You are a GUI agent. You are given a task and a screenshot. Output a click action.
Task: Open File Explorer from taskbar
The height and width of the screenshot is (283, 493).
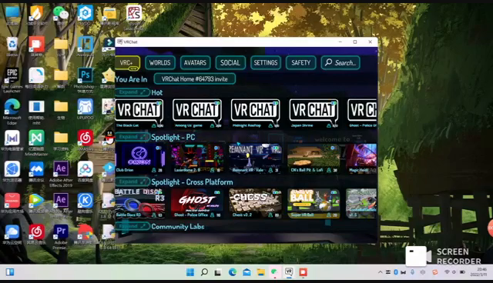click(x=260, y=272)
